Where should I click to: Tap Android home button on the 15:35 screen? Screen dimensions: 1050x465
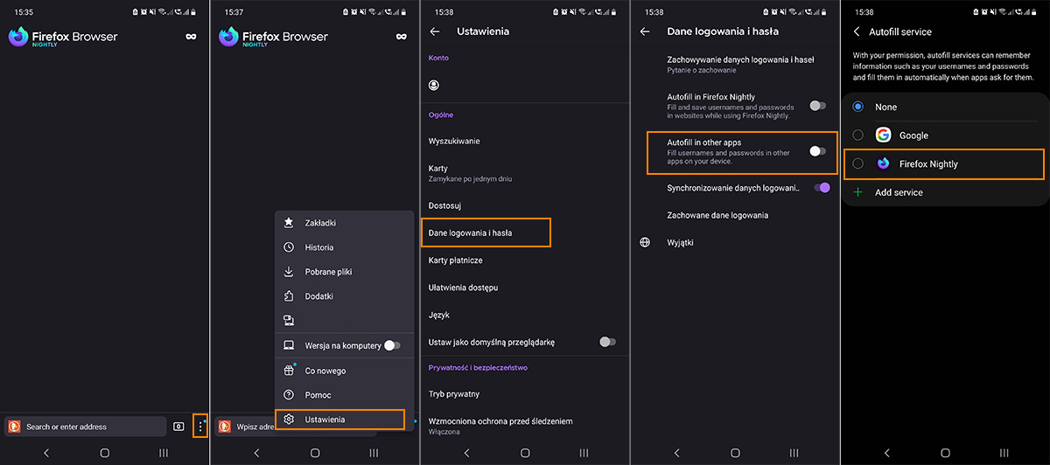[x=105, y=453]
